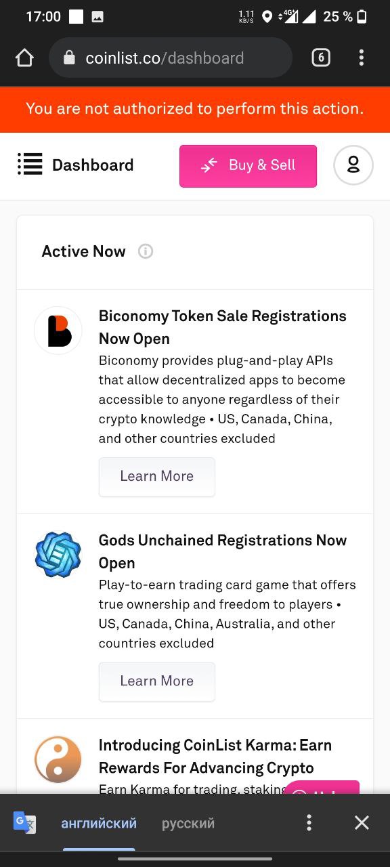390x867 pixels.
Task: Click Learn More under Biconomy Token Sale
Action: (x=157, y=476)
